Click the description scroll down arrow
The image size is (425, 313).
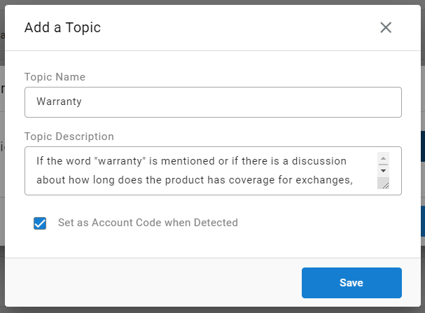tap(383, 171)
